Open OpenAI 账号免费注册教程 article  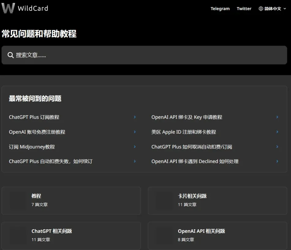[37, 132]
